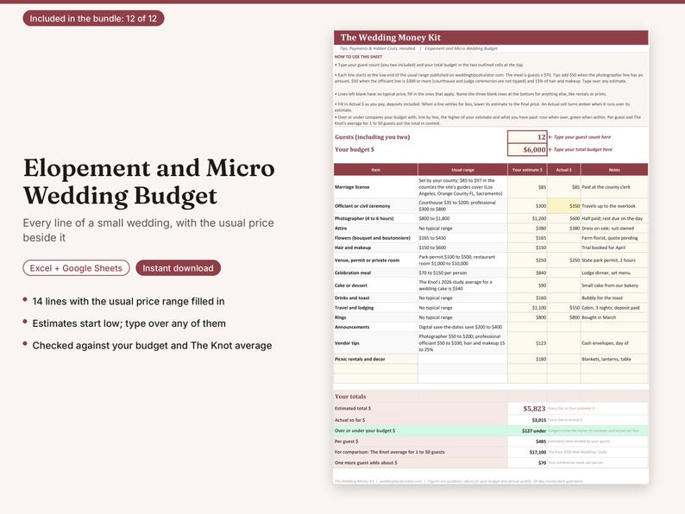Select the 'Marriage license' row label

[x=352, y=187]
